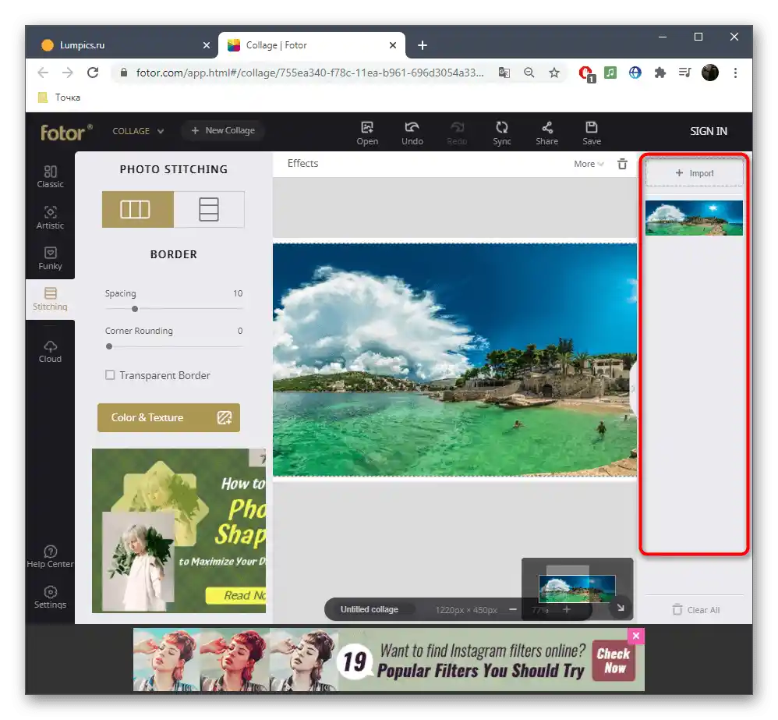Open the Точка bookmark folder

(x=59, y=98)
